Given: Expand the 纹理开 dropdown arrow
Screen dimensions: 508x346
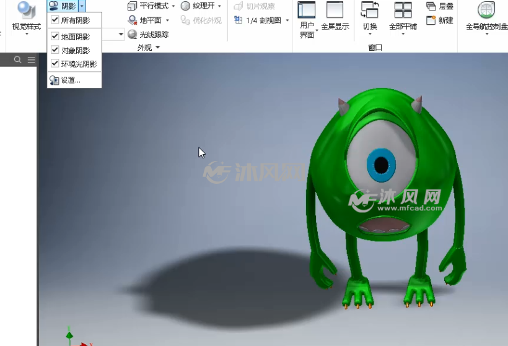Looking at the screenshot, I should coord(220,6).
